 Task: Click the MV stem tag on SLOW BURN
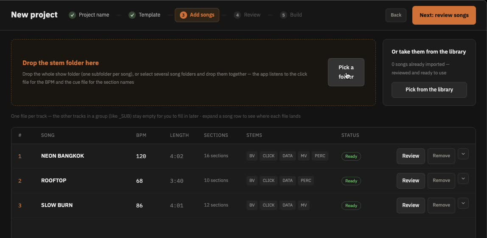click(304, 205)
